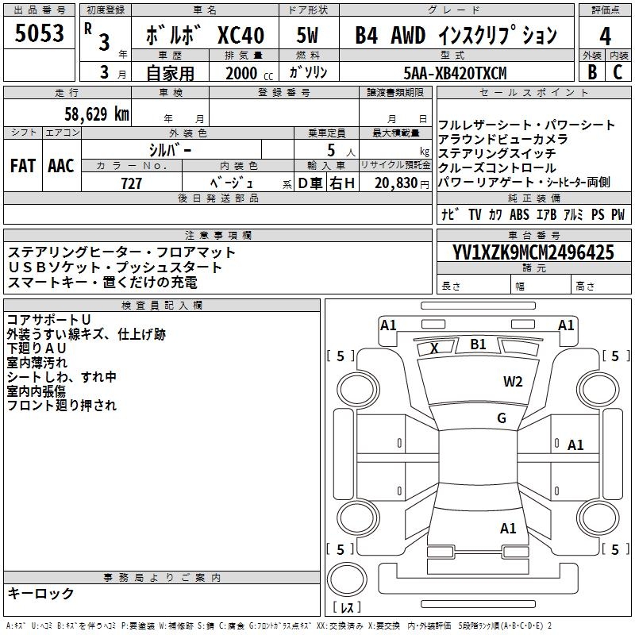Click the office notice キーロック
635x635 pixels.
tap(40, 593)
